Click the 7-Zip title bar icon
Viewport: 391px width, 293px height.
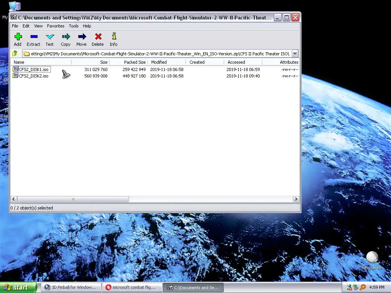coord(14,18)
